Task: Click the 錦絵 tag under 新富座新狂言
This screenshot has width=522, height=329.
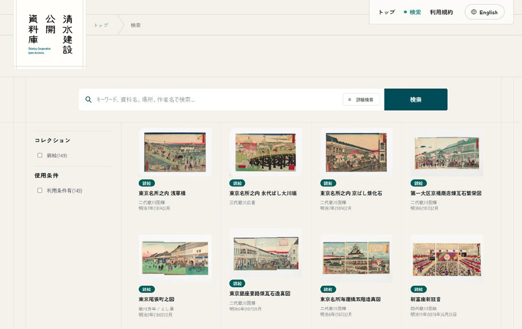Action: pos(419,289)
